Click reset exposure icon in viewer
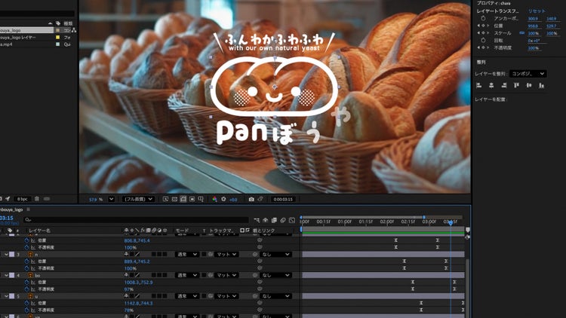 pyautogui.click(x=224, y=199)
